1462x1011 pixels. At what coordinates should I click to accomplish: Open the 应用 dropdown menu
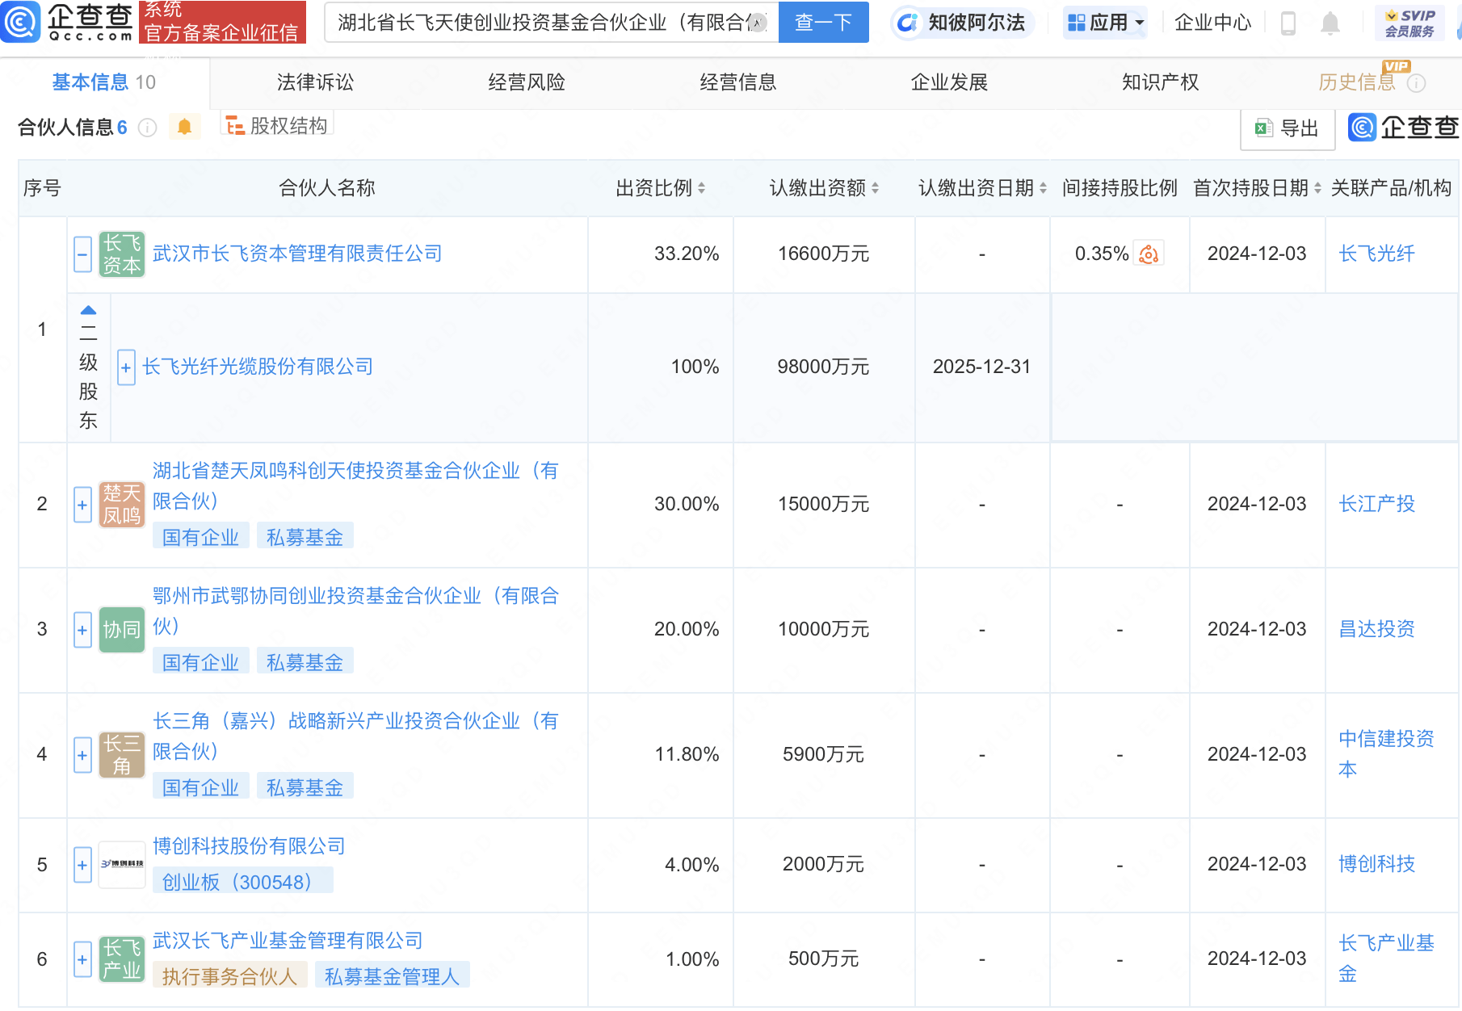coord(1106,23)
